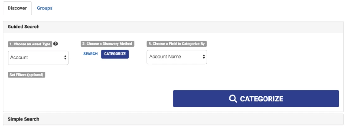Select the SEARCH discovery method
Screen dimensions: 346x127
(90, 54)
